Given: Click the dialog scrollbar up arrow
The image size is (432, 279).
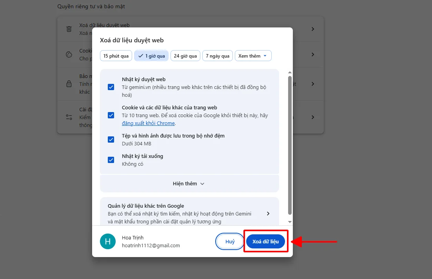Looking at the screenshot, I should (290, 72).
